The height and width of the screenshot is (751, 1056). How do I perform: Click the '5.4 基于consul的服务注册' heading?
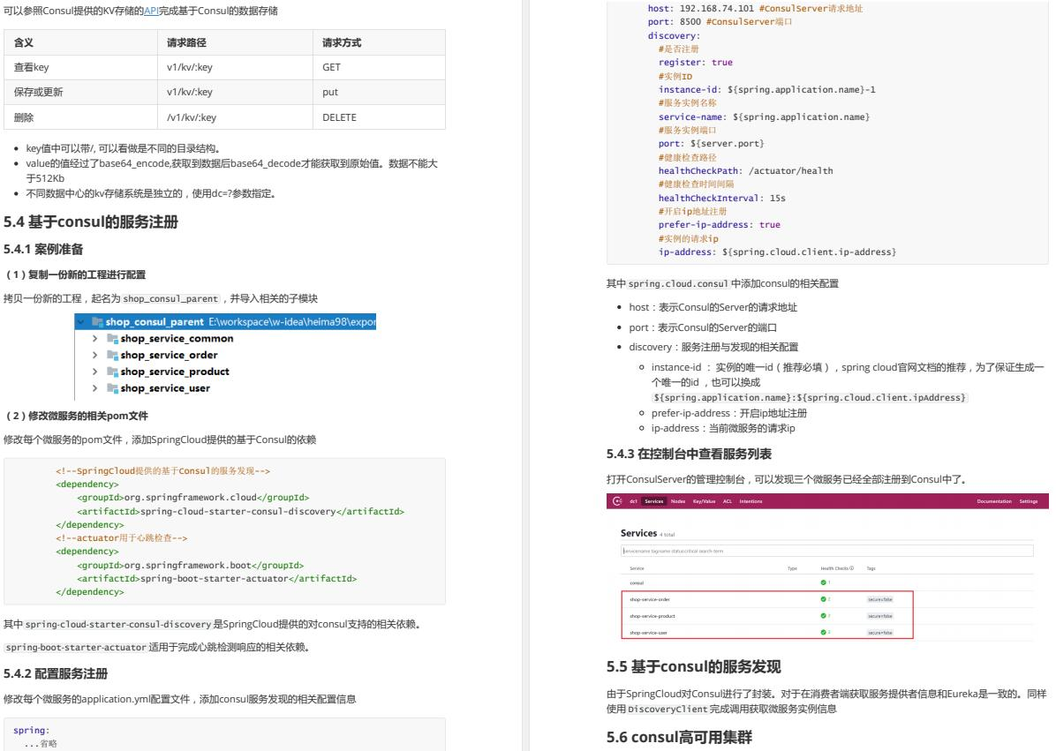pos(91,222)
